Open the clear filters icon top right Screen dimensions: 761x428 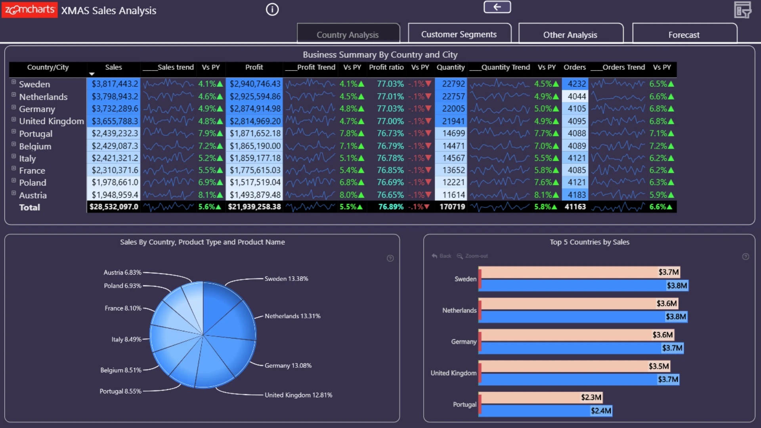pos(742,10)
